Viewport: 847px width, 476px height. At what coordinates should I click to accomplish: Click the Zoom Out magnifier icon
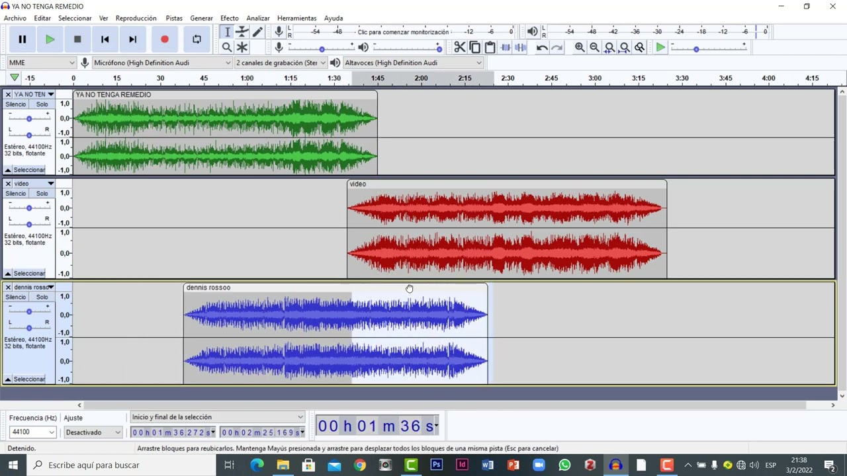[594, 47]
